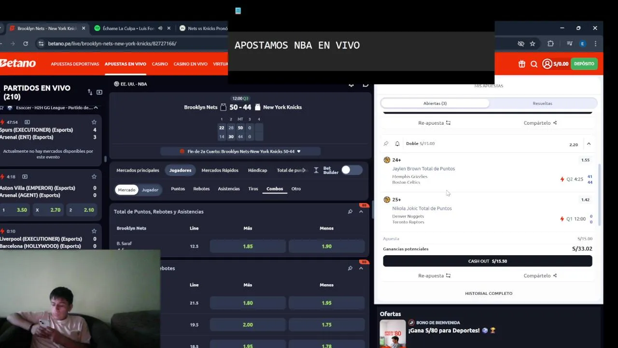618x348 pixels.
Task: Collapse Total de Puntos, Rebotes y Asistencias section
Action: point(361,212)
